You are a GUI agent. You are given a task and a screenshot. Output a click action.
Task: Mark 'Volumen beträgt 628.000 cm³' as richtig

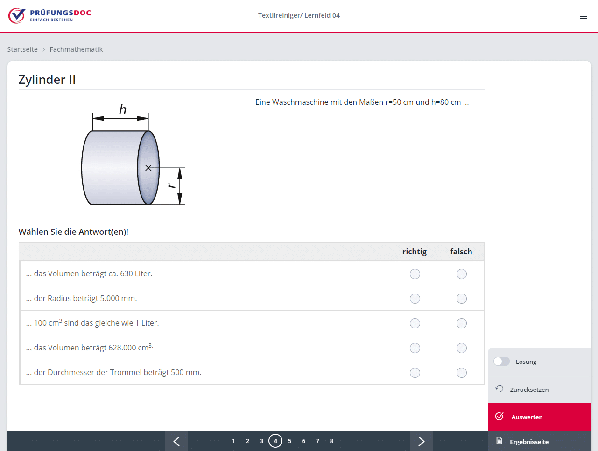pos(415,348)
